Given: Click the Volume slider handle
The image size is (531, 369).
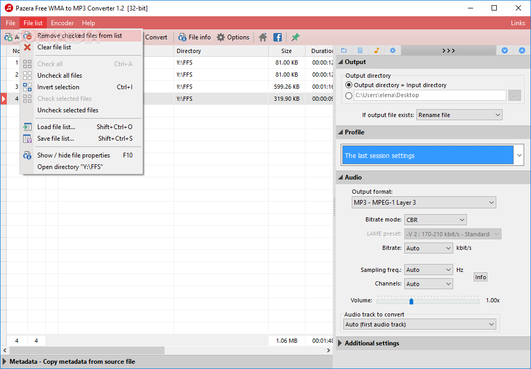Looking at the screenshot, I should (x=411, y=301).
